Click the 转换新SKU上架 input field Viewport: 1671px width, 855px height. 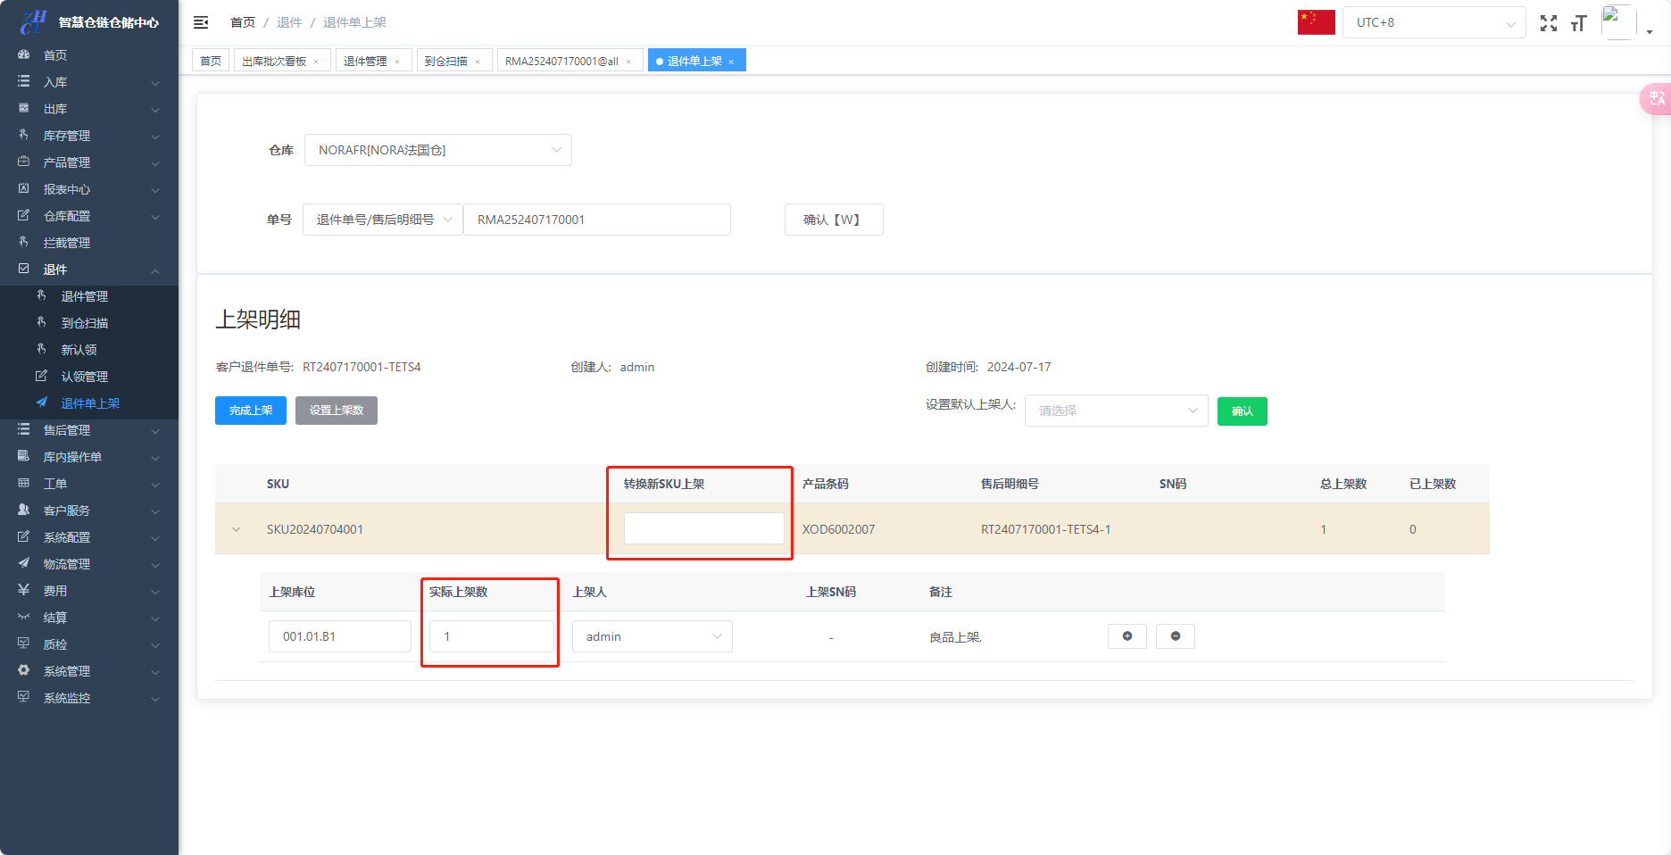703,528
